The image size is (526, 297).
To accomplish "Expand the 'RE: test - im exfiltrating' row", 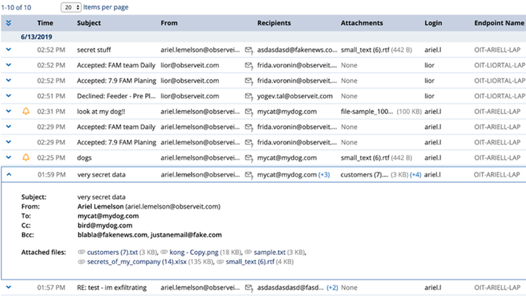I will [8, 287].
